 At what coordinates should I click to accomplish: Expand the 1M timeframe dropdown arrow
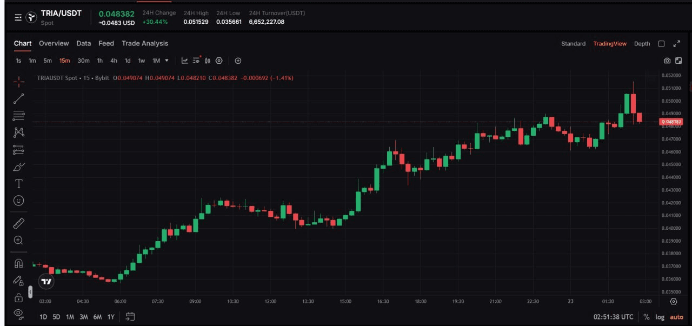tap(167, 61)
